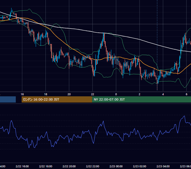The image size is (191, 169).
Task: Click the 22 hour label on upper axis
Action: click(93, 94)
